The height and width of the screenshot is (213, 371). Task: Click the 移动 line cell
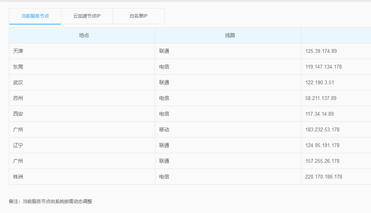click(x=164, y=129)
